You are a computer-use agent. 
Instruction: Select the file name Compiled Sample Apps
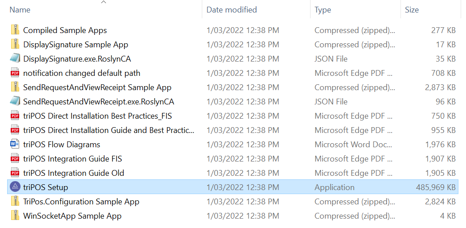65,30
